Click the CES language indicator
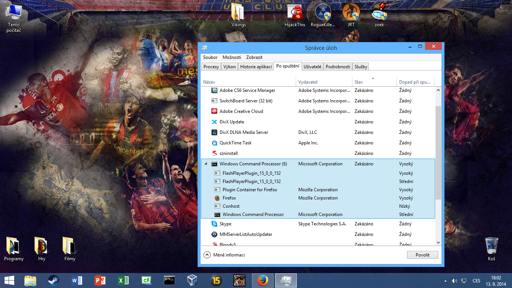The image size is (512, 288). pos(476,280)
